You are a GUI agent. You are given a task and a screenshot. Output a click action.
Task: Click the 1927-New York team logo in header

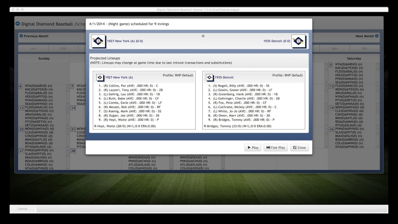pyautogui.click(x=98, y=41)
